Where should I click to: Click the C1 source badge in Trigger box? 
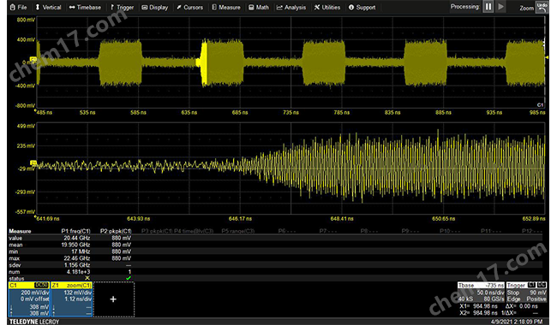coord(531,285)
